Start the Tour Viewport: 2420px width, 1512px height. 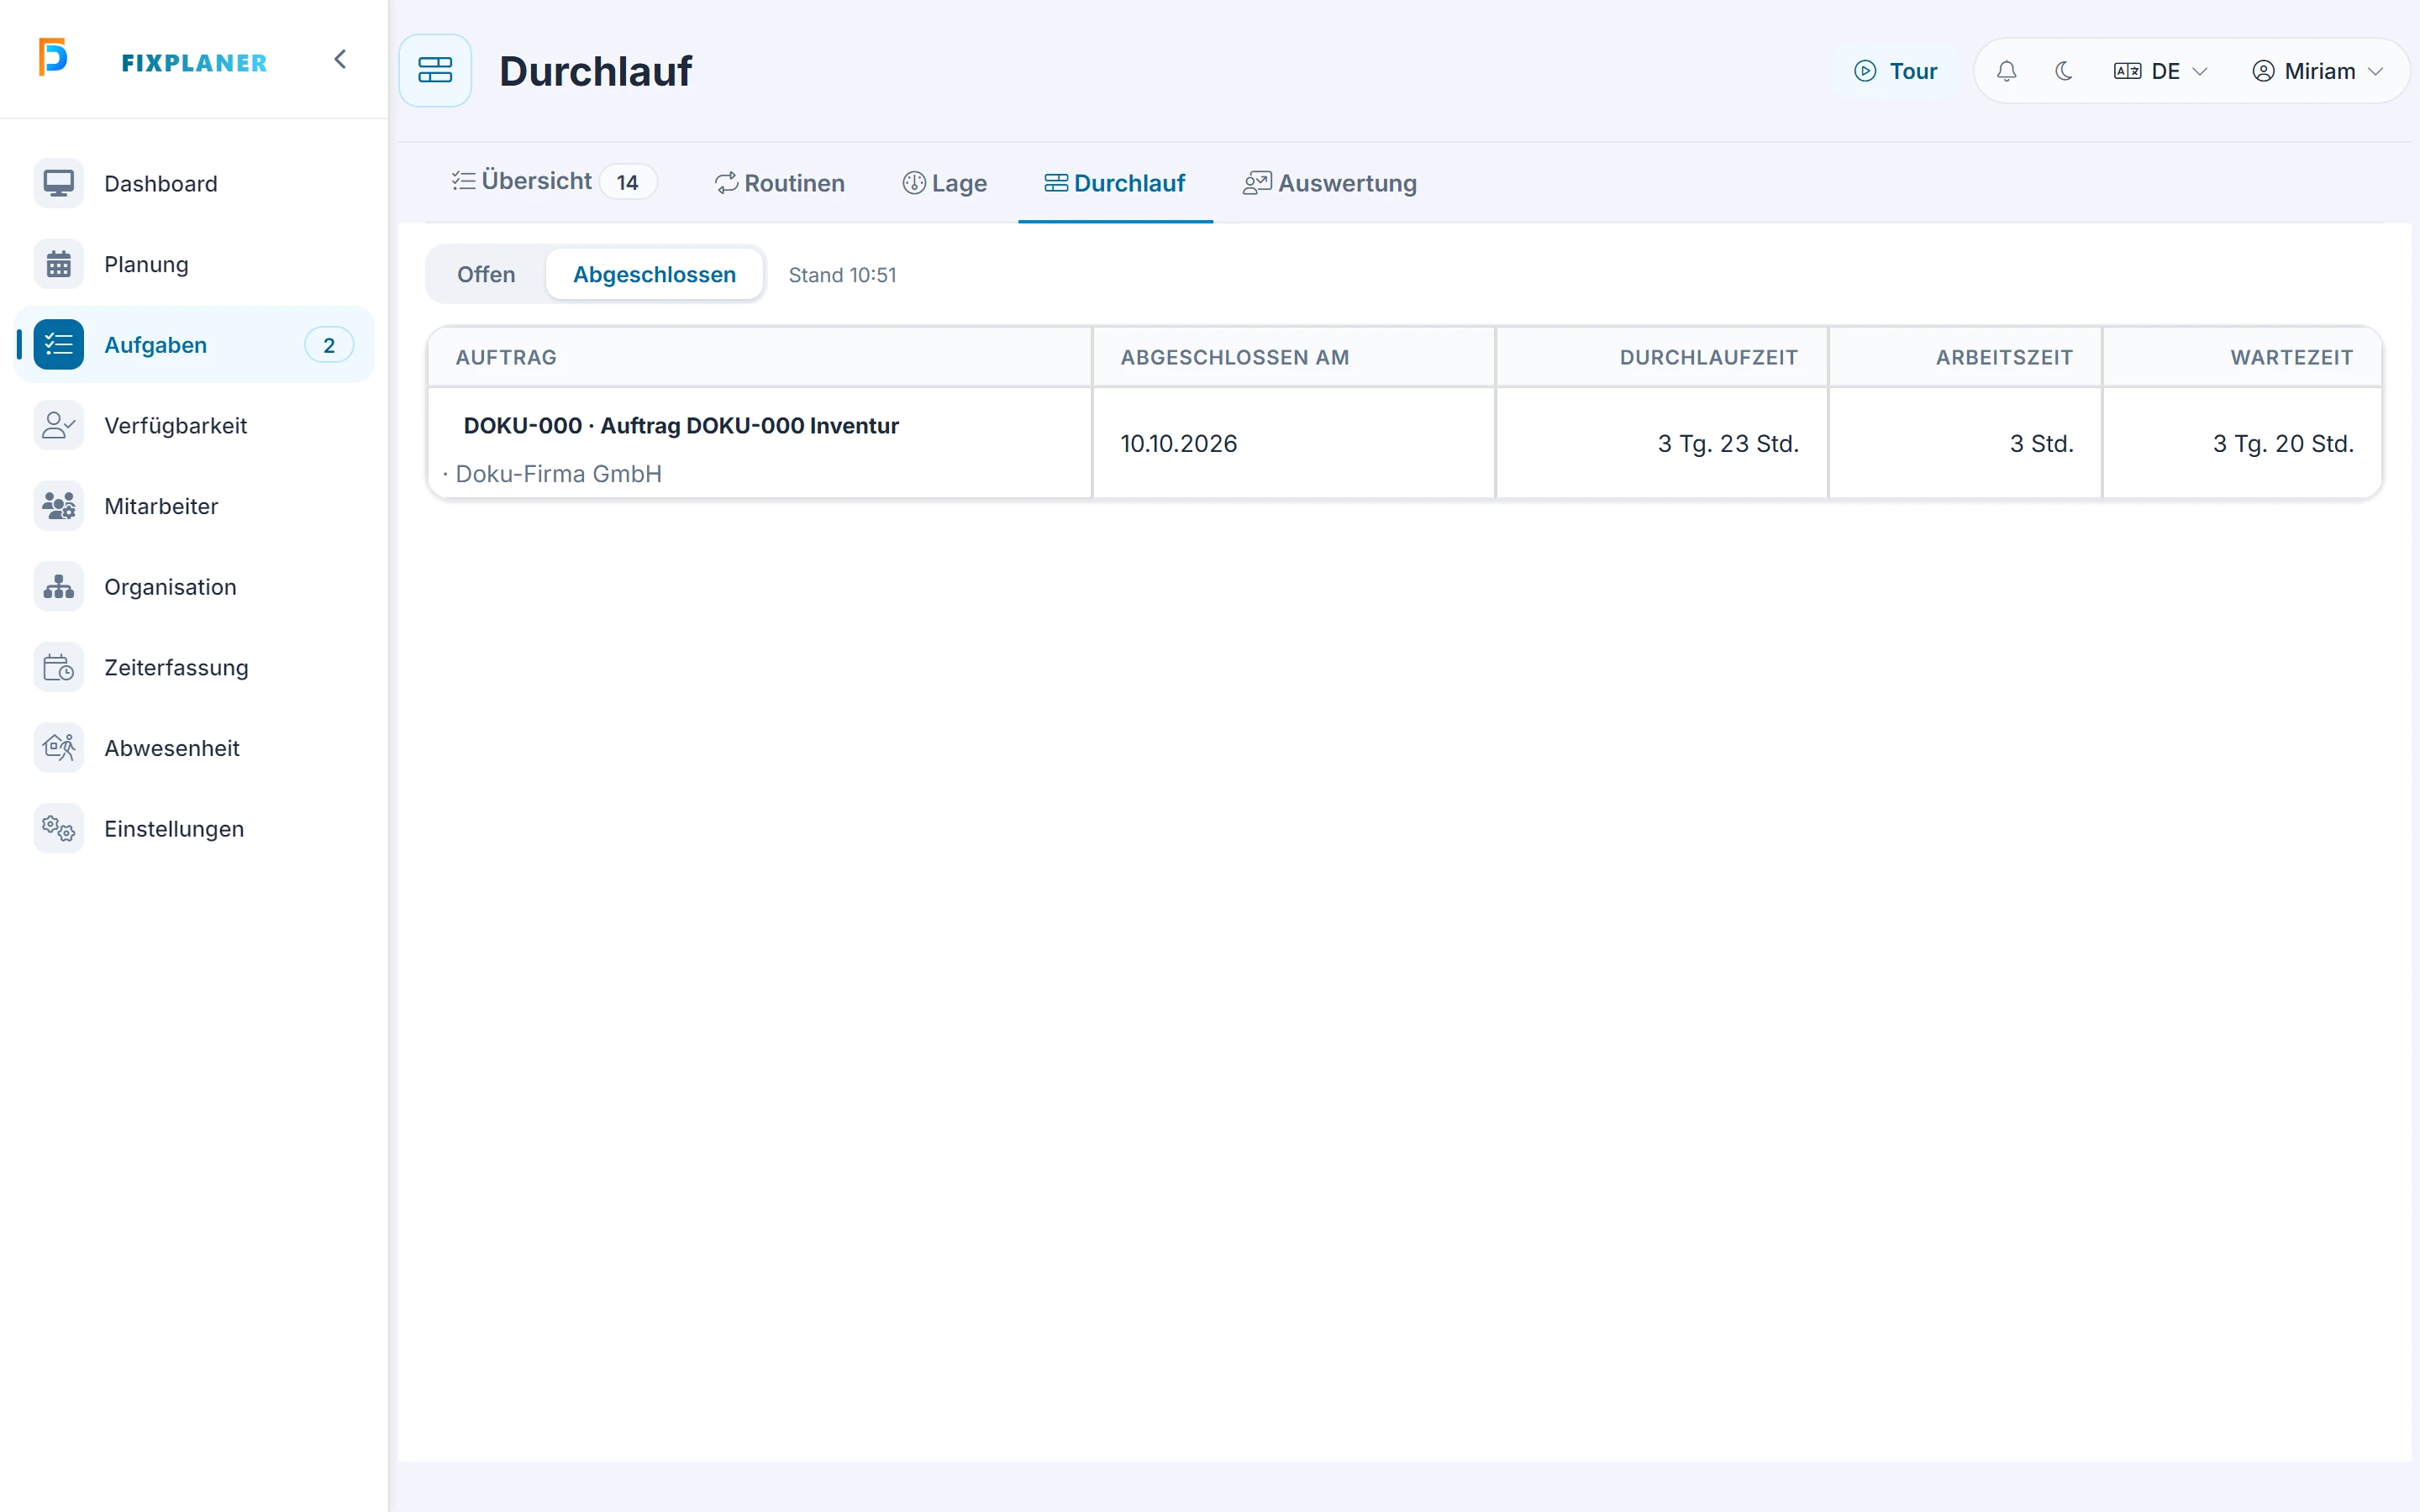tap(1895, 71)
